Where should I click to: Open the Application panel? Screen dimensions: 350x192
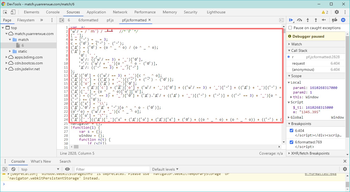pos(96,12)
